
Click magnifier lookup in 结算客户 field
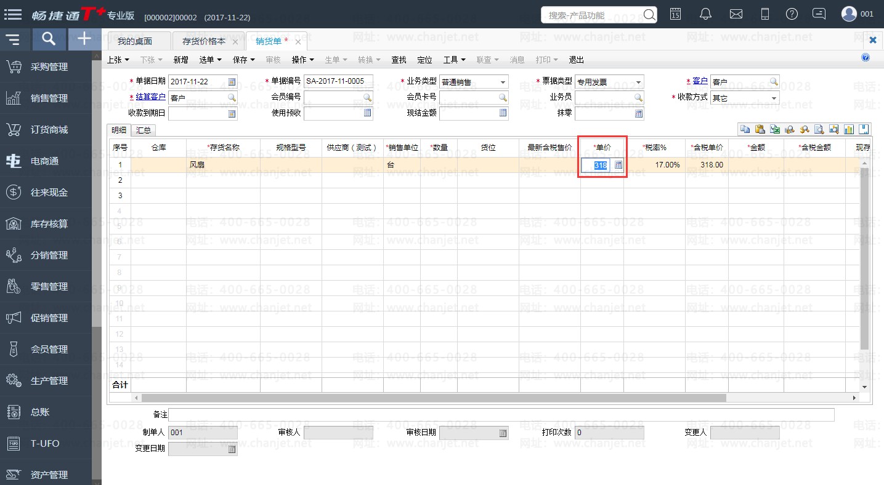(x=232, y=98)
